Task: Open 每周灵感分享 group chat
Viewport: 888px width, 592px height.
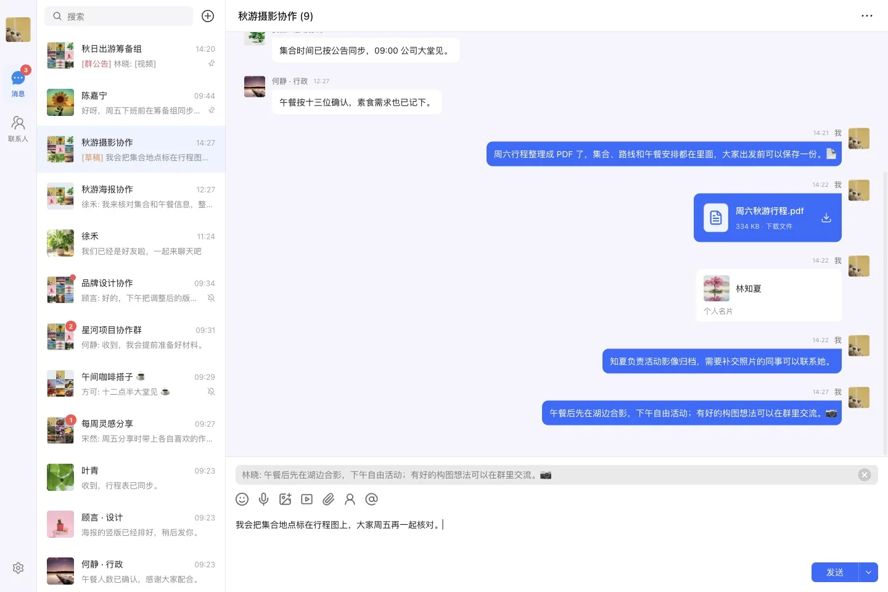Action: (x=131, y=430)
